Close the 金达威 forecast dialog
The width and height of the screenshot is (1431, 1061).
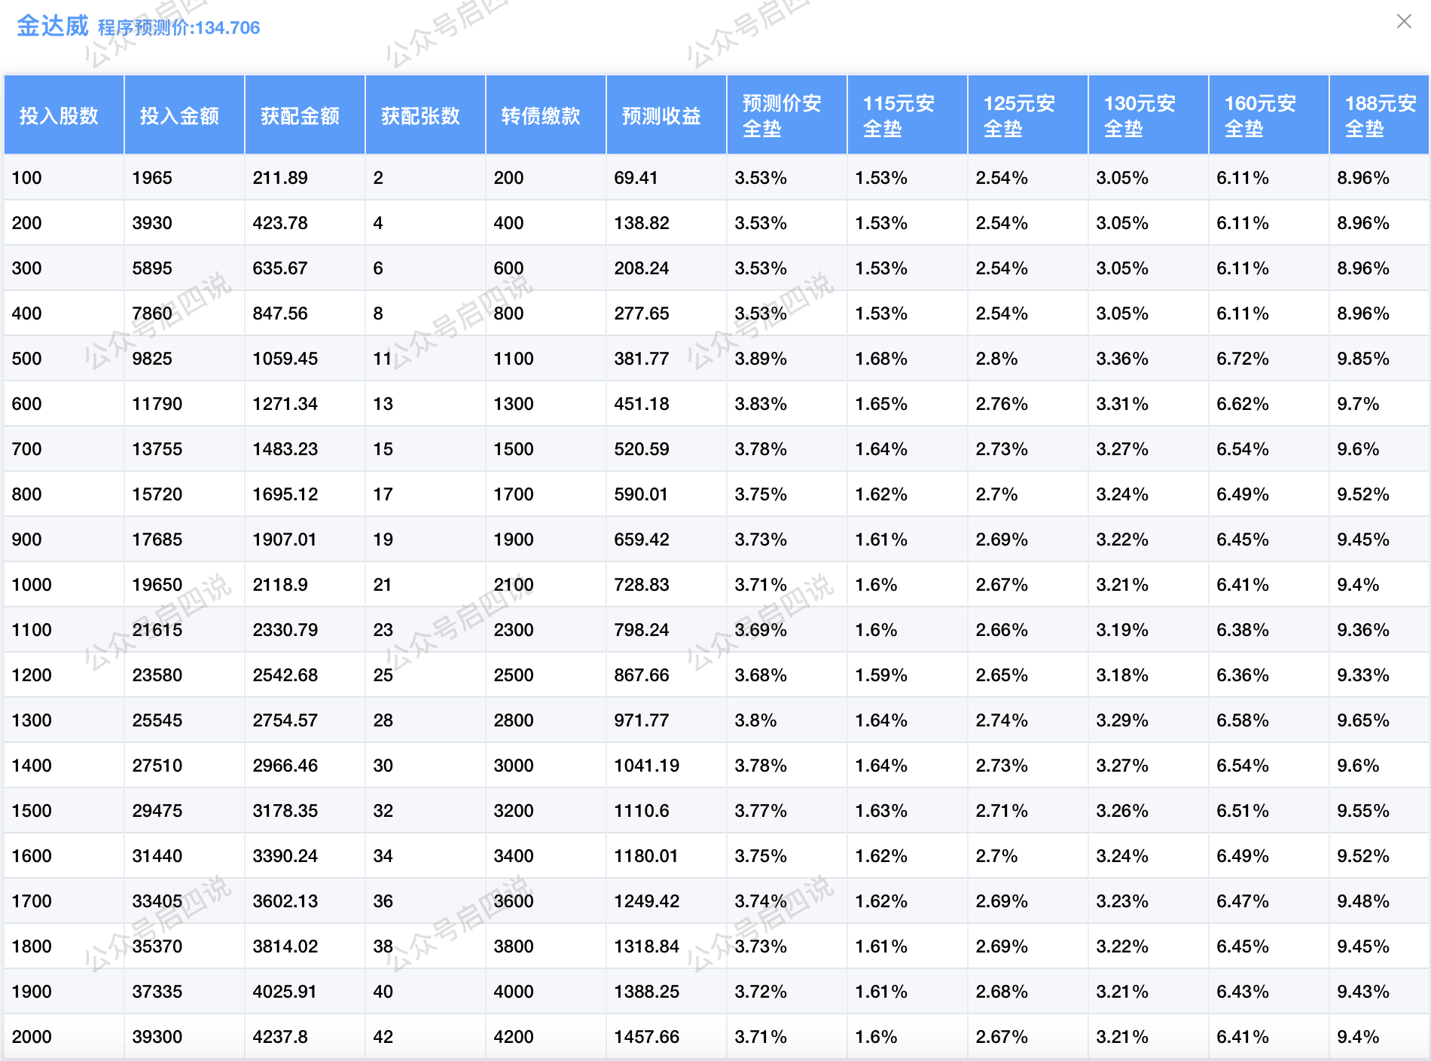(x=1404, y=21)
